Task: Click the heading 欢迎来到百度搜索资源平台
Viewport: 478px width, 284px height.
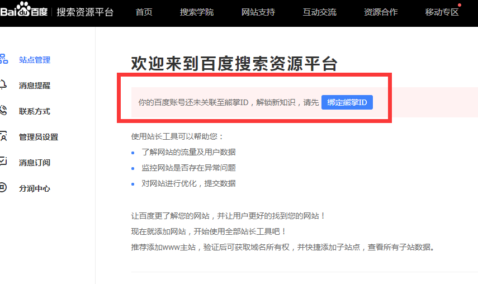Action: click(234, 64)
